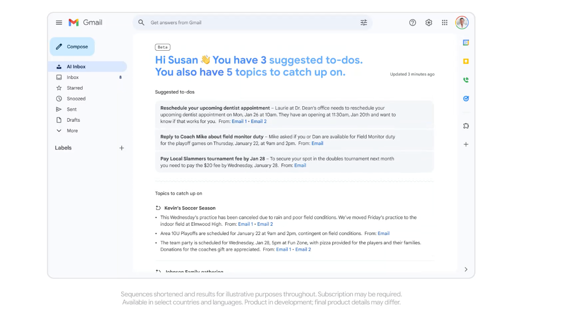
Task: Open the account profile picture
Action: point(462,22)
